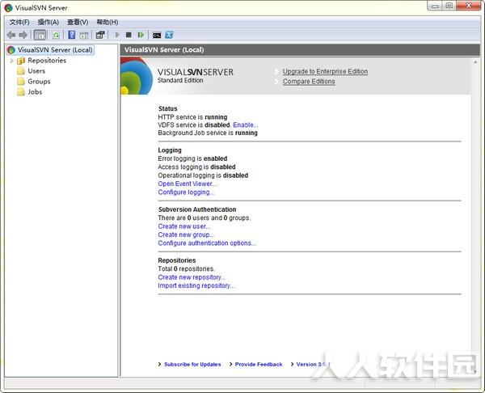
Task: Click 'Operational logging is disabled' text
Action: [203, 175]
